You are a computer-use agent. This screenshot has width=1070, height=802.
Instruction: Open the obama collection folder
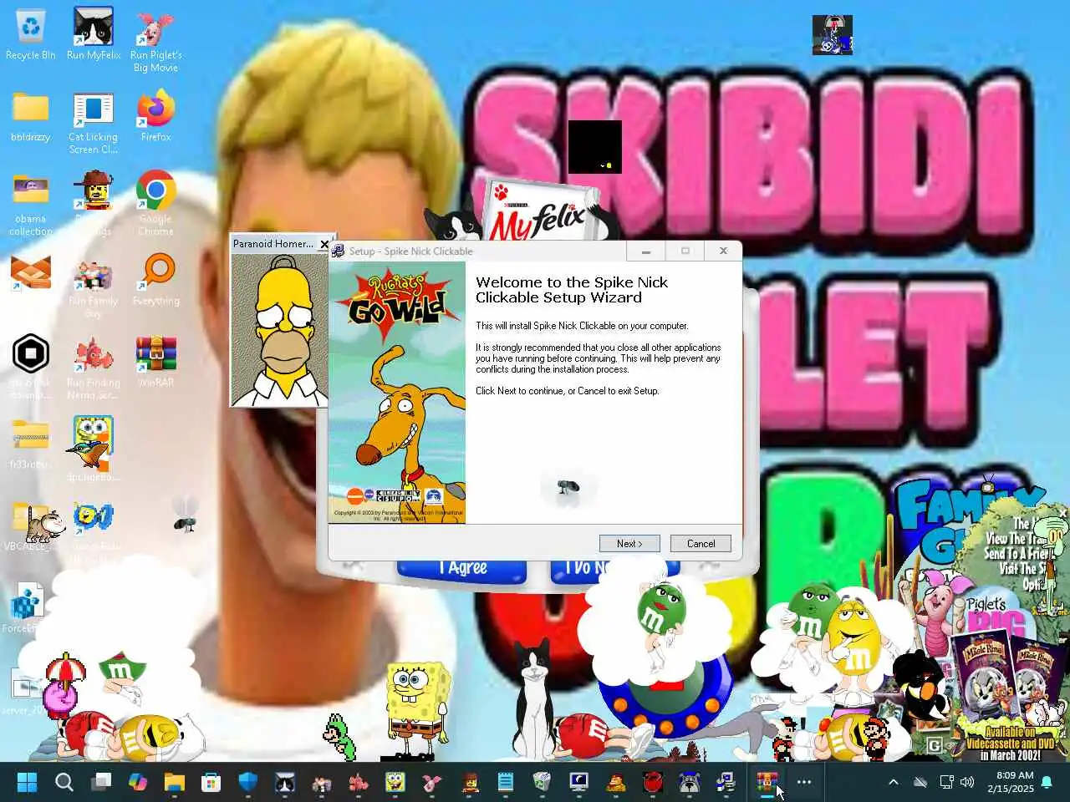click(31, 205)
